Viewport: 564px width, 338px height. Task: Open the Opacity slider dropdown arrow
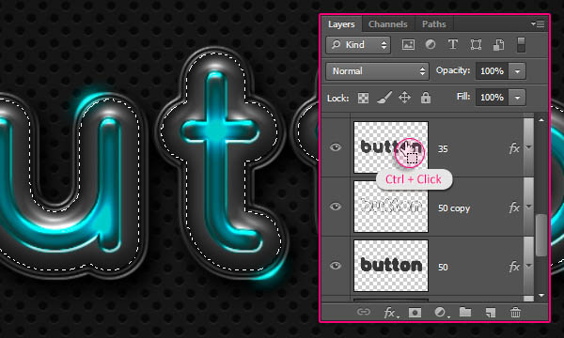pos(517,71)
